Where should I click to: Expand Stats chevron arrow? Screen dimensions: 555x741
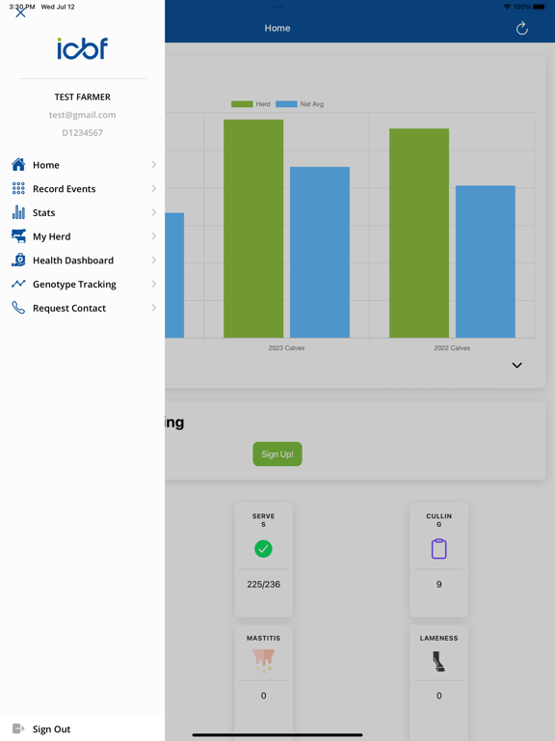154,212
